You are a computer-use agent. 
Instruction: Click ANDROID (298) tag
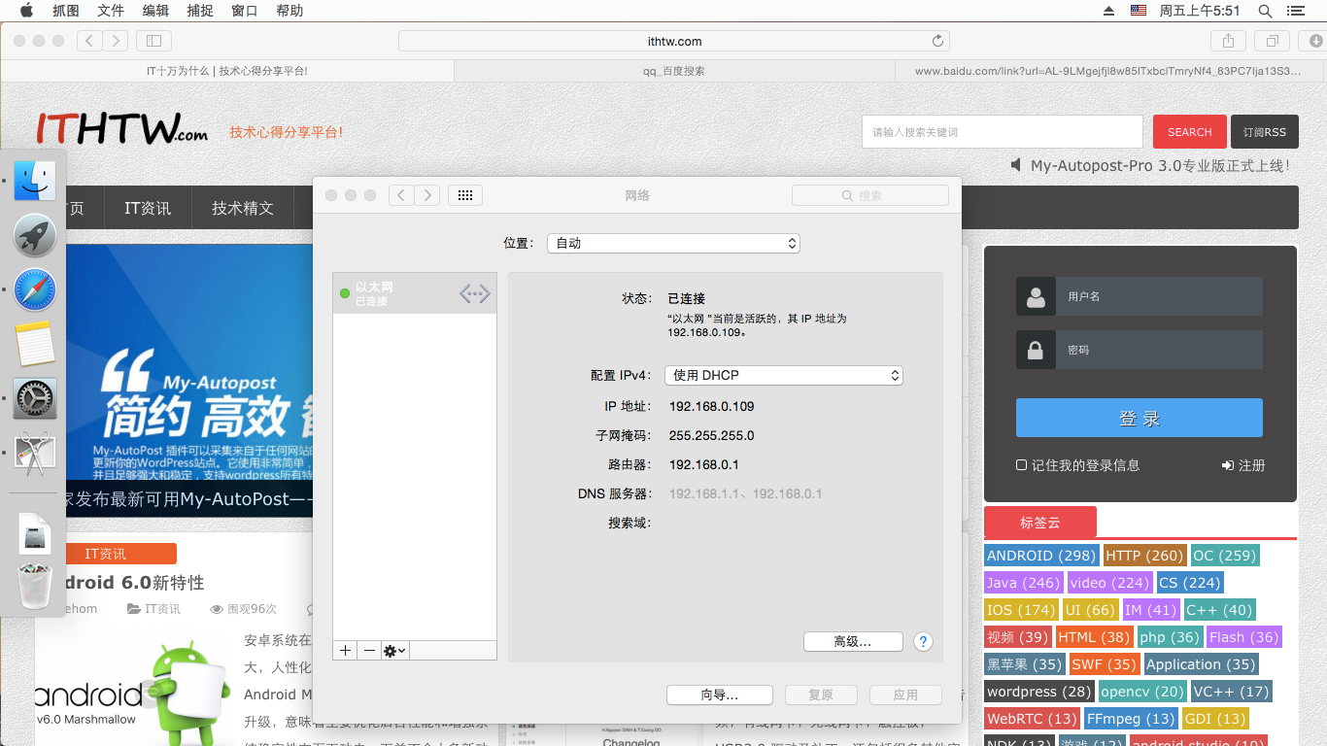click(1040, 556)
